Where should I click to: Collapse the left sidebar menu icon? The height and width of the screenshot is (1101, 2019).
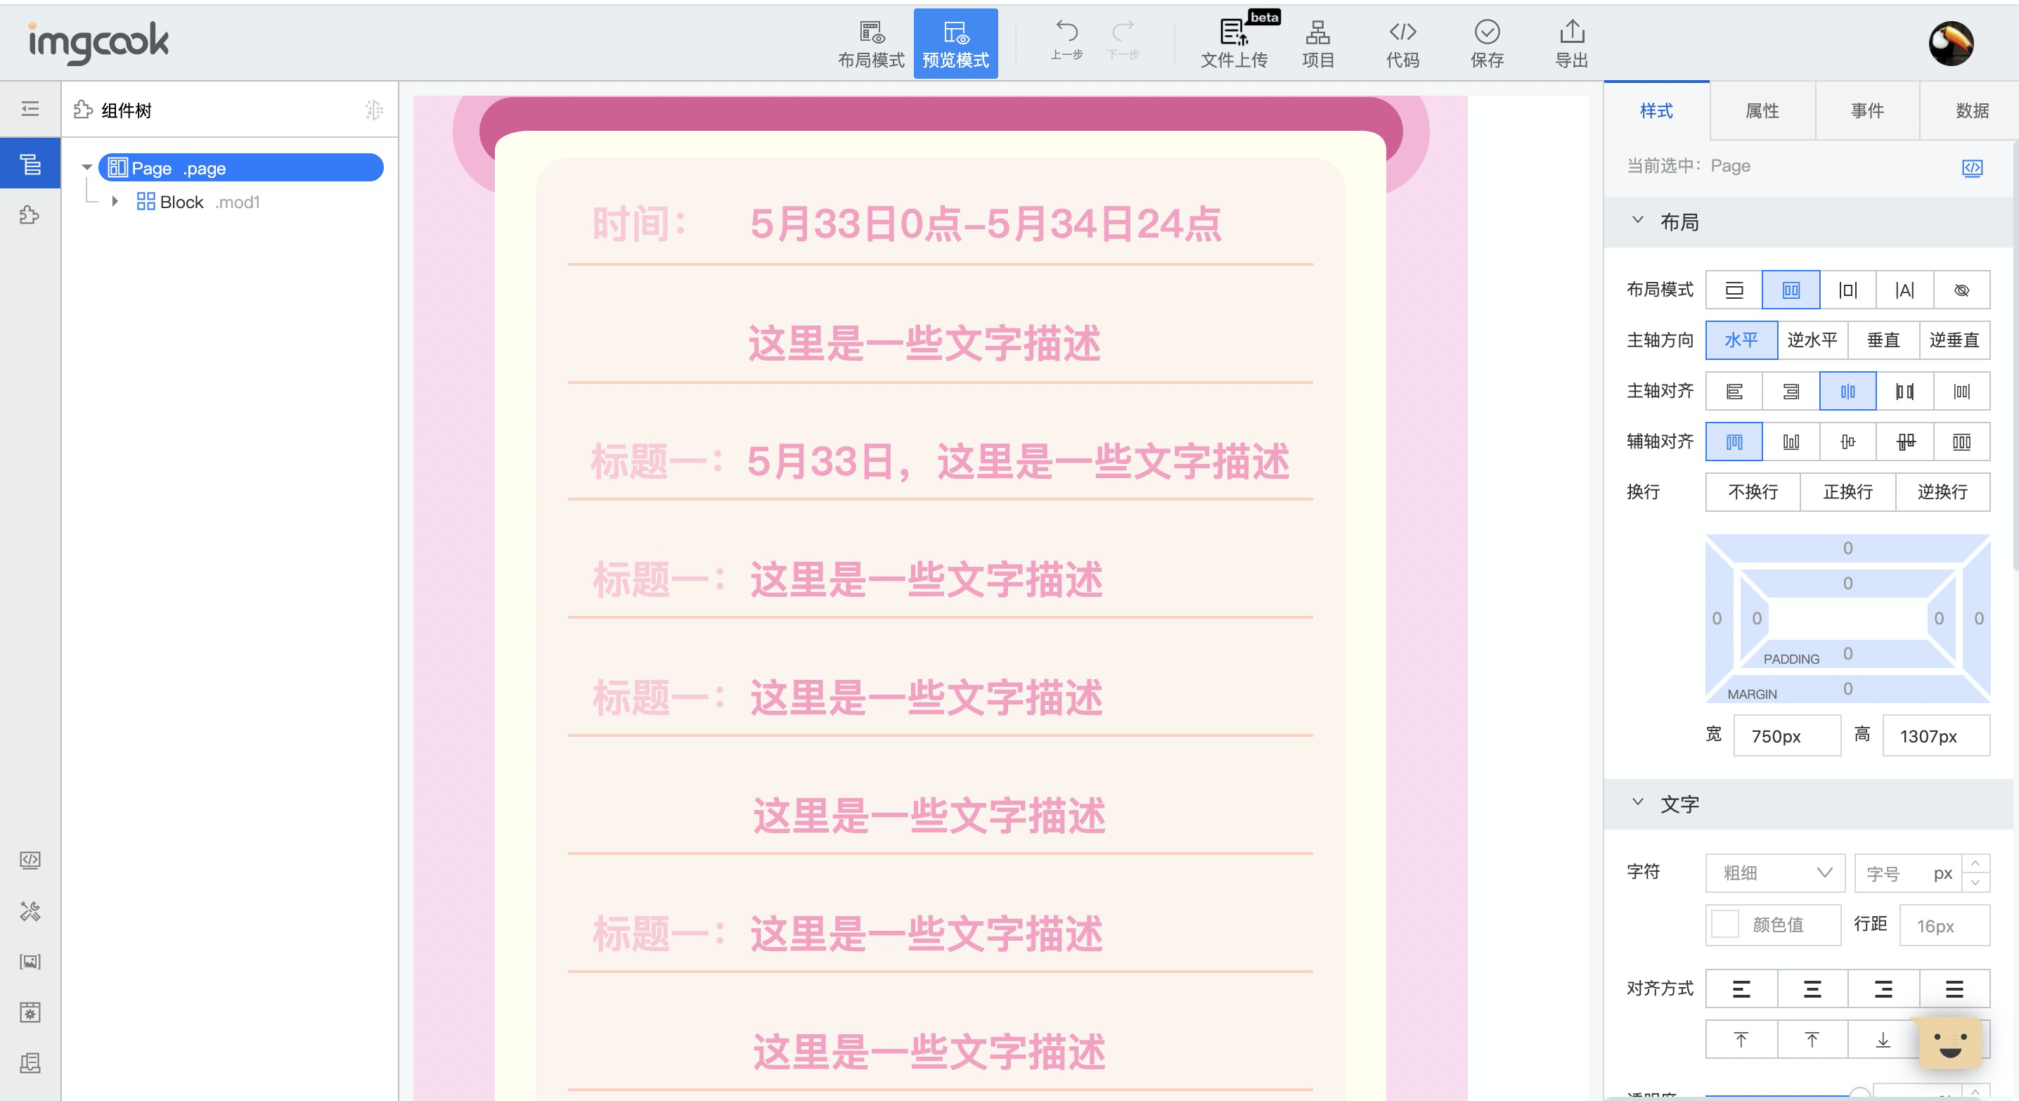(30, 109)
